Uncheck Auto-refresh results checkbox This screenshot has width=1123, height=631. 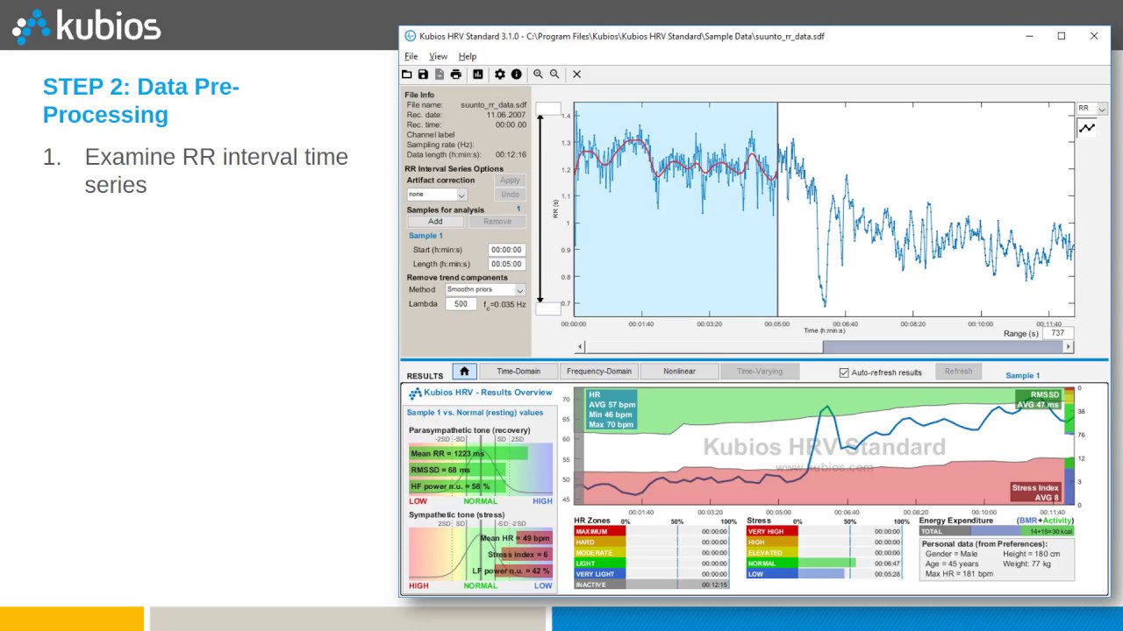[844, 372]
